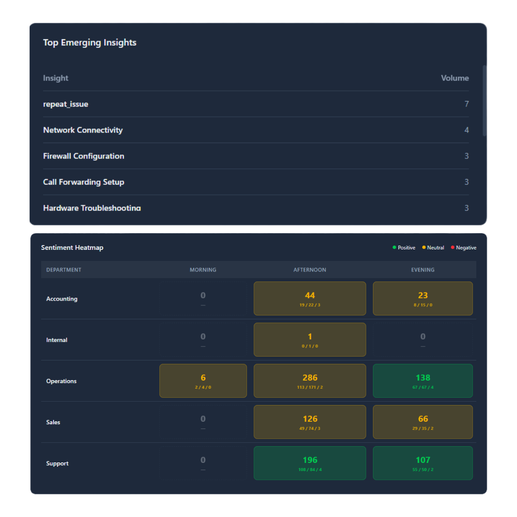Click volume value 4 for Network Connectivity
The height and width of the screenshot is (517, 517).
click(467, 130)
